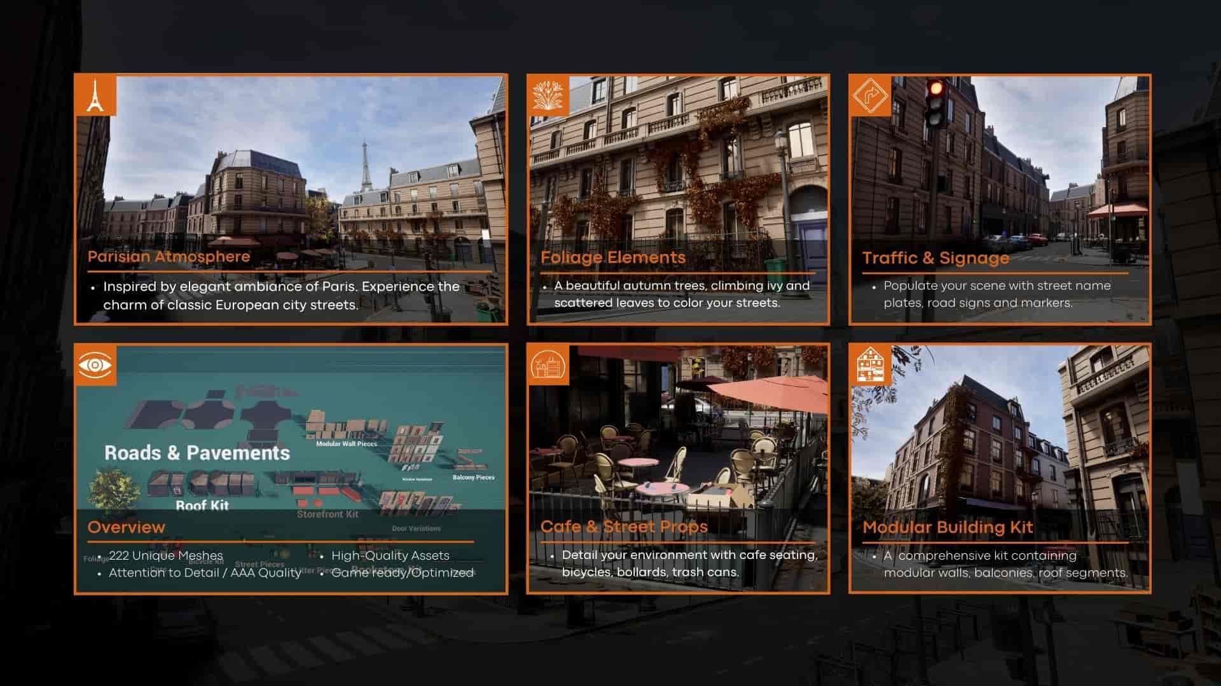
Task: Select the "Cafe & Street Props" heading
Action: (x=624, y=527)
